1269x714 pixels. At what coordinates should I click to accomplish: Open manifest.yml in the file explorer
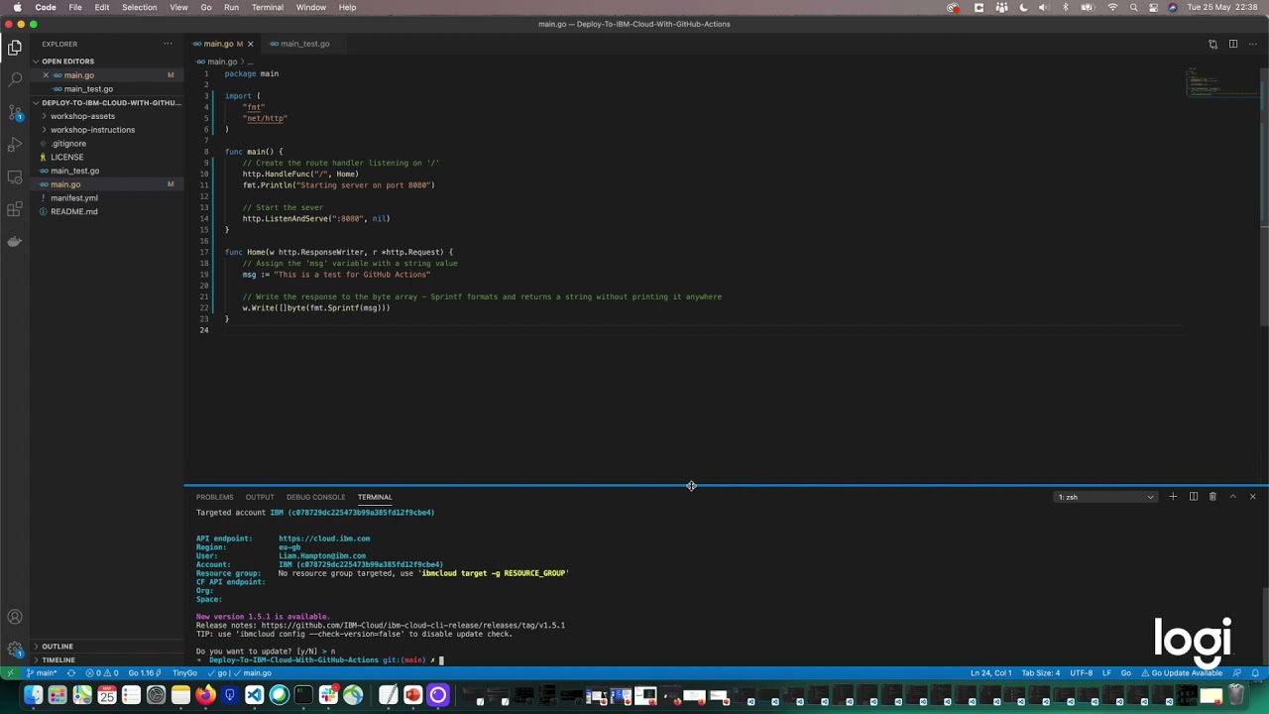tap(74, 198)
